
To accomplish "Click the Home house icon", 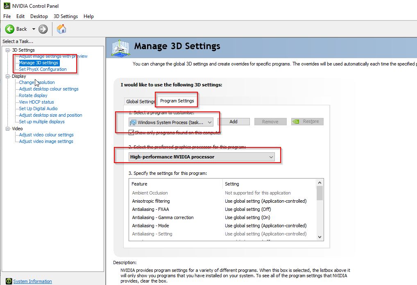I will click(x=61, y=29).
